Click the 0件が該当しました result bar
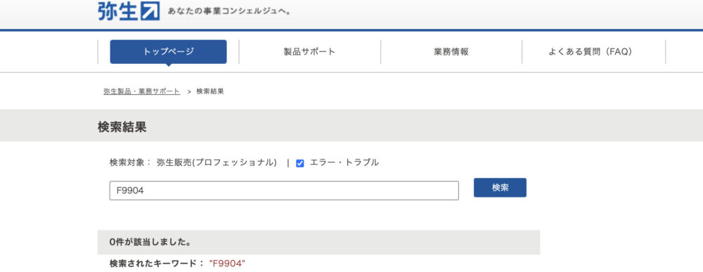703x272 pixels. point(318,242)
